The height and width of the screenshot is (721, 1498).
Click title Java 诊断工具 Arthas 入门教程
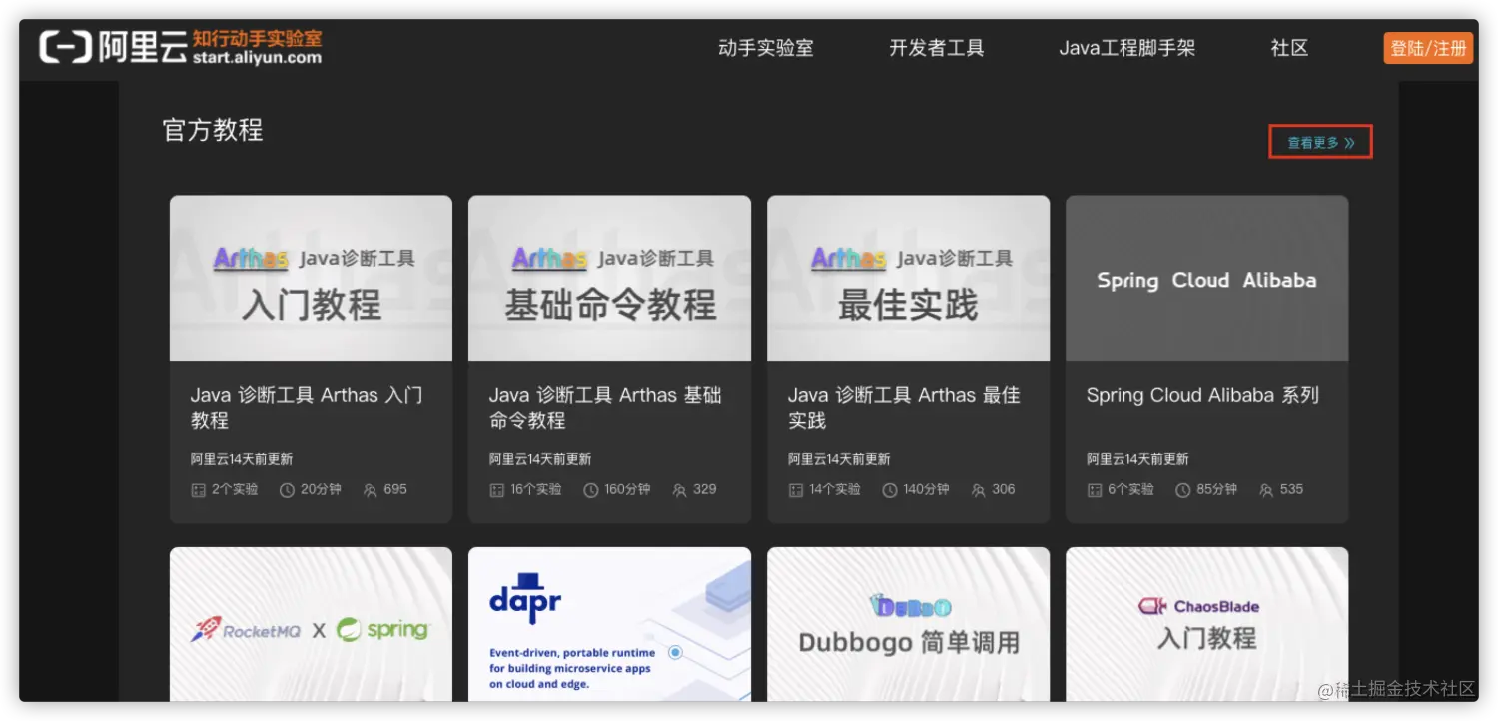(x=307, y=407)
